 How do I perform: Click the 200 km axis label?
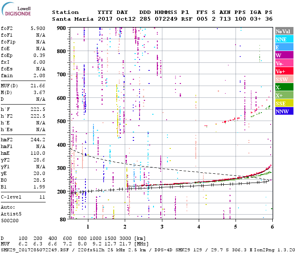pos(61,191)
